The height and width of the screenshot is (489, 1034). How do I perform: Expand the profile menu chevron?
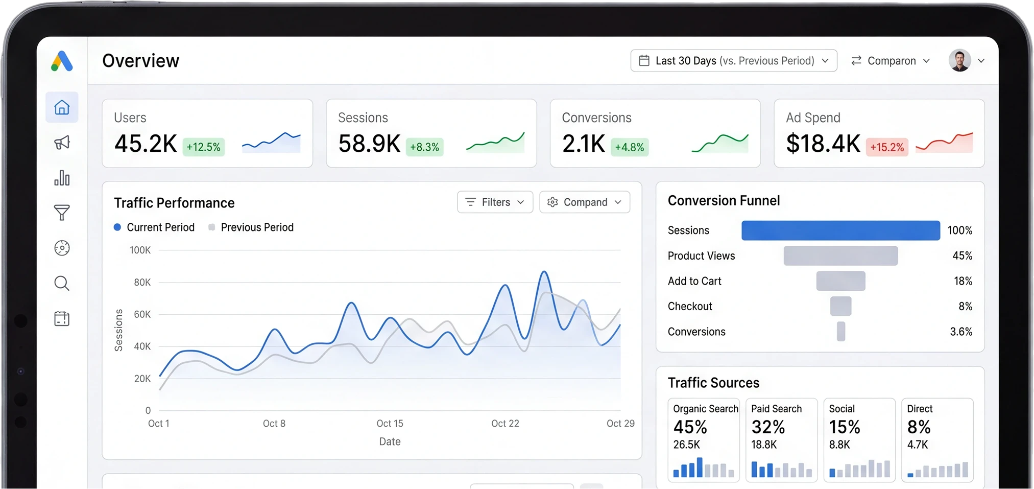point(981,61)
